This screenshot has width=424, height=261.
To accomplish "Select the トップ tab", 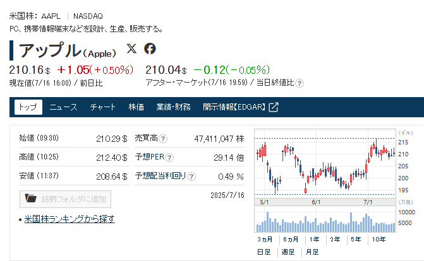I will (28, 107).
